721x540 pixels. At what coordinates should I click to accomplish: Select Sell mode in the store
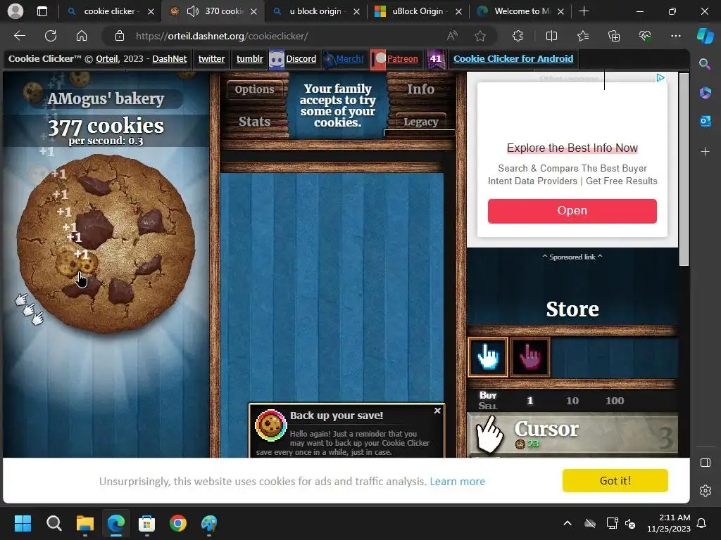(488, 406)
